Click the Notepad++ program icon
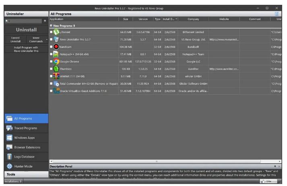Viewport: 287px width, 186px height. (56, 54)
